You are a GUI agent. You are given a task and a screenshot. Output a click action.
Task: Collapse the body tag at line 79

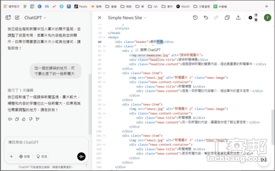point(104,37)
